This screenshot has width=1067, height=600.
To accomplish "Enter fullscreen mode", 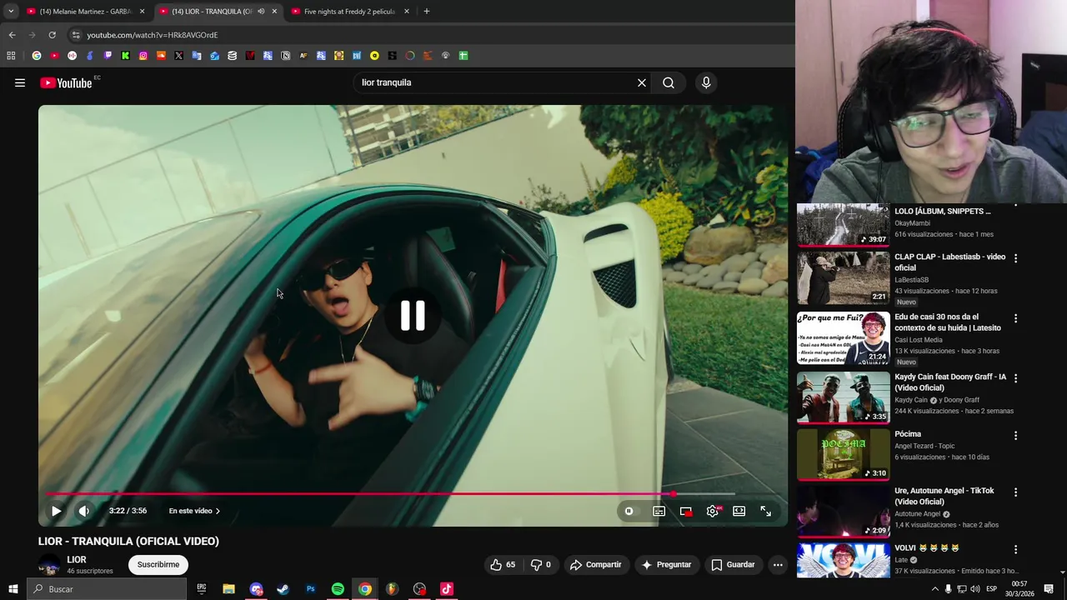I will (765, 511).
